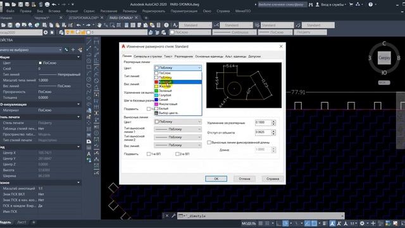Choose Зеленый green in the color list
405x228 pixels.
coord(178,91)
